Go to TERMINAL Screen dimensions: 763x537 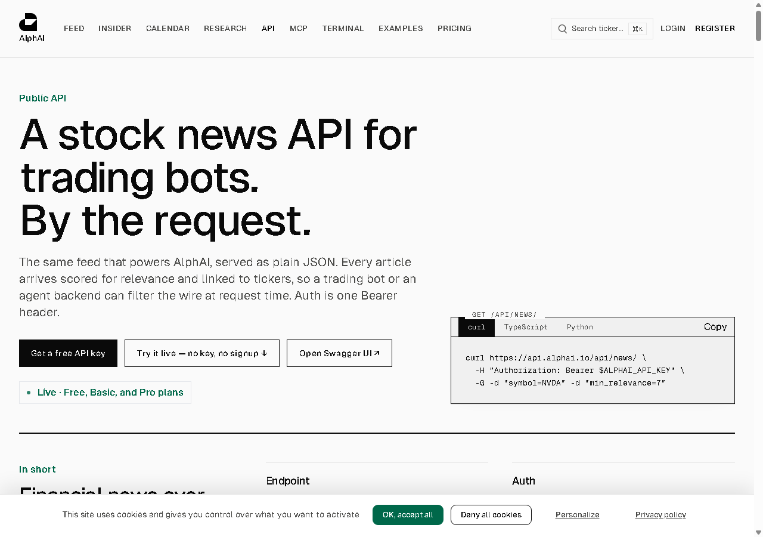click(x=343, y=29)
